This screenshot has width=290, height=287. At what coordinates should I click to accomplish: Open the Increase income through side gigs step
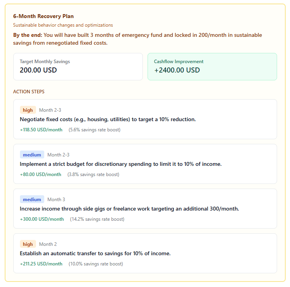pyautogui.click(x=129, y=209)
